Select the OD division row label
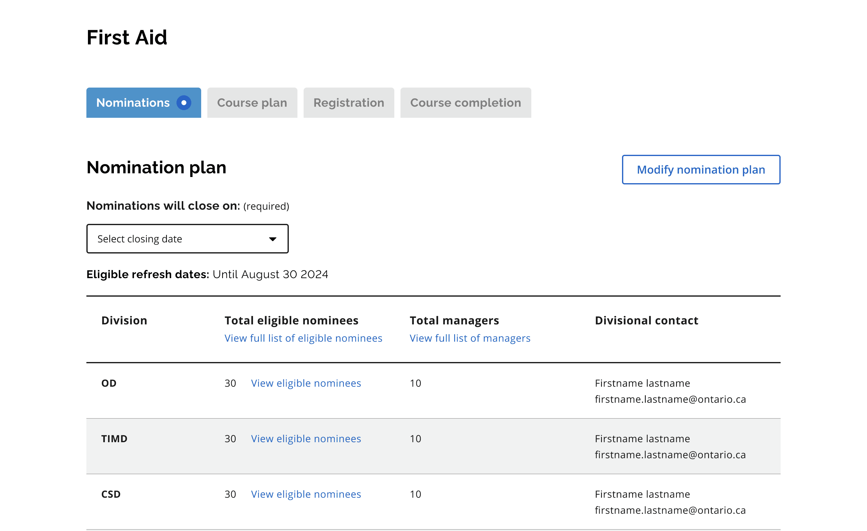This screenshot has width=867, height=531. pyautogui.click(x=109, y=383)
